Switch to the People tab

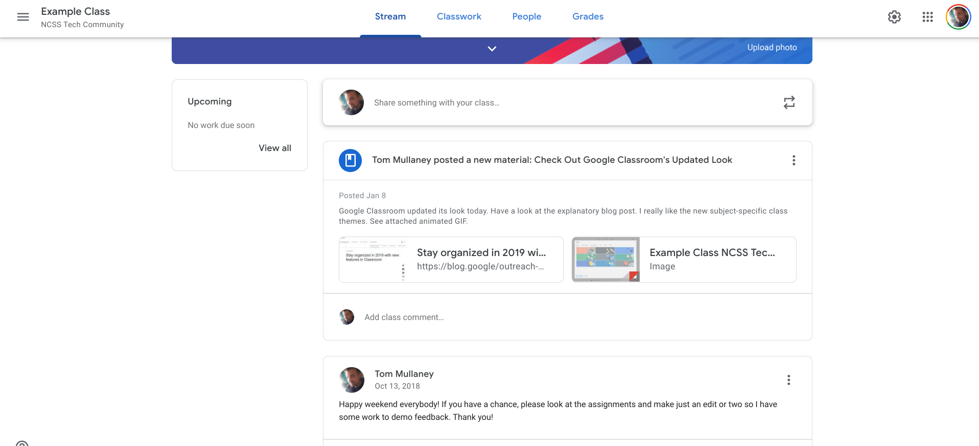(x=526, y=16)
